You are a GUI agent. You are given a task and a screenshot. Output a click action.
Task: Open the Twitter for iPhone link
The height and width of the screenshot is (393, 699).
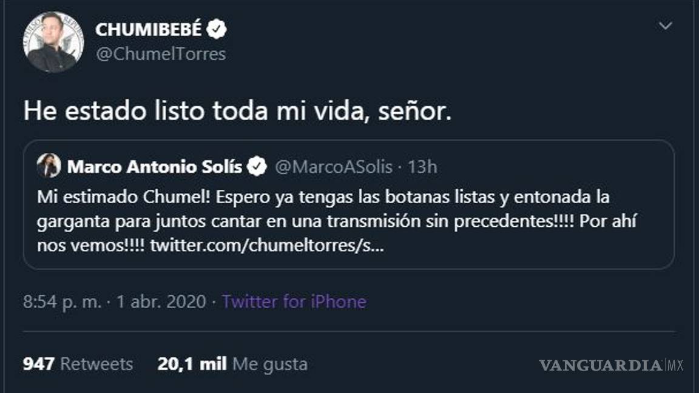(294, 301)
